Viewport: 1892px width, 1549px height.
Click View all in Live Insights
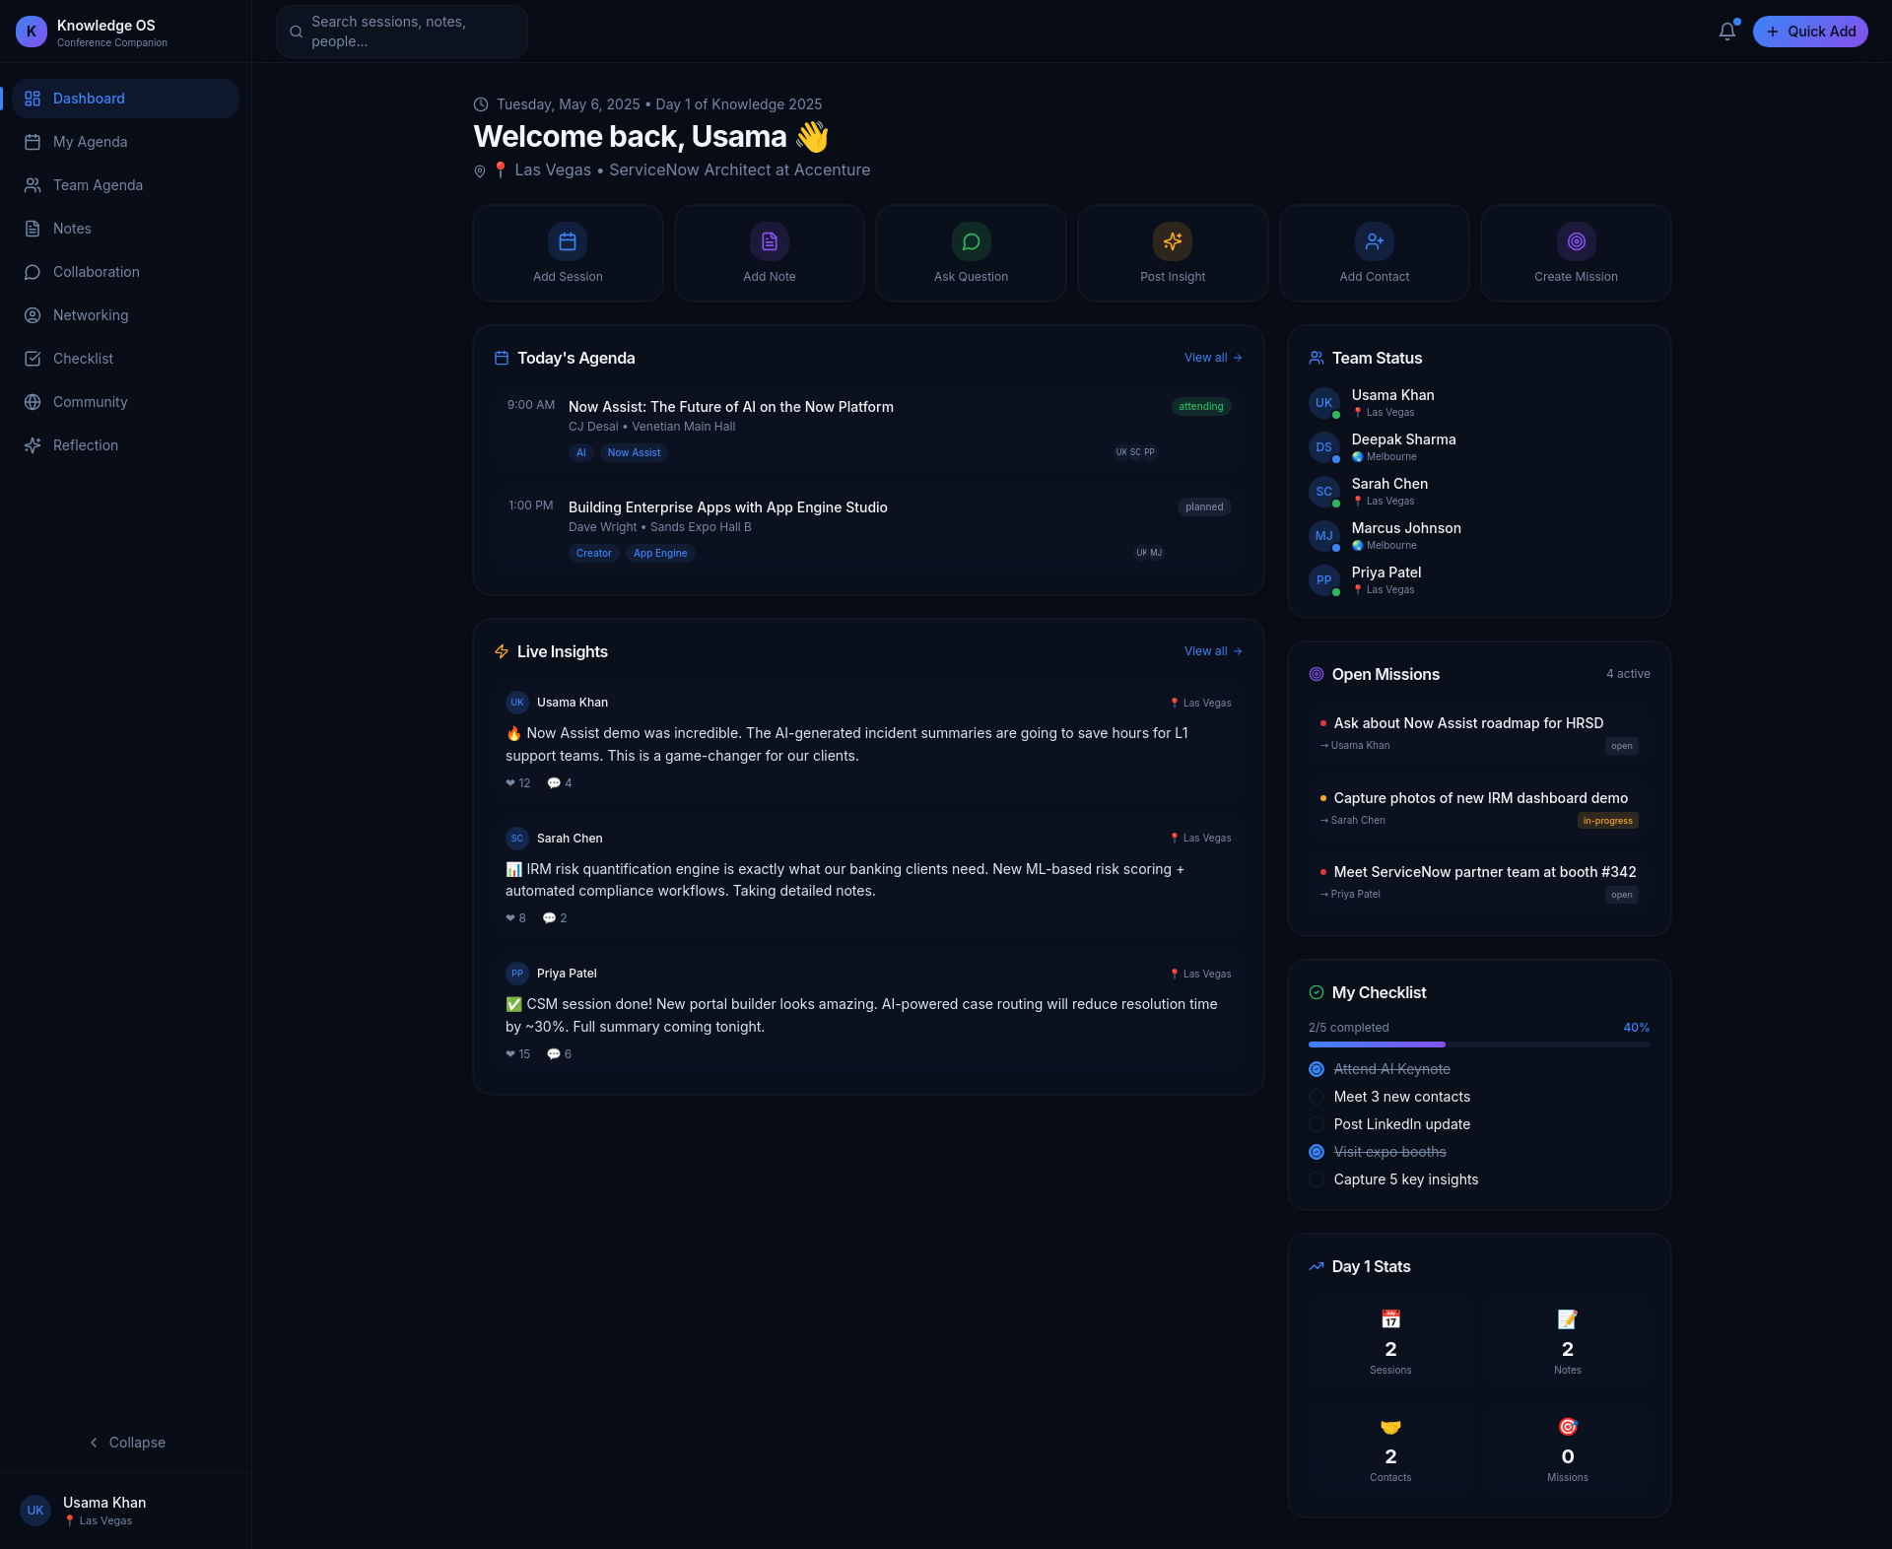pos(1213,651)
